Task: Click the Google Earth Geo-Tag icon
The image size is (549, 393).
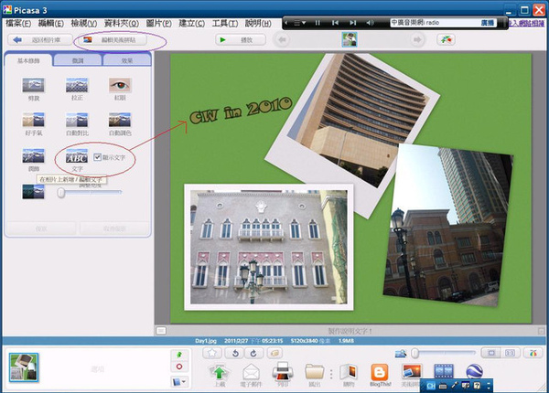Action: coord(474,371)
